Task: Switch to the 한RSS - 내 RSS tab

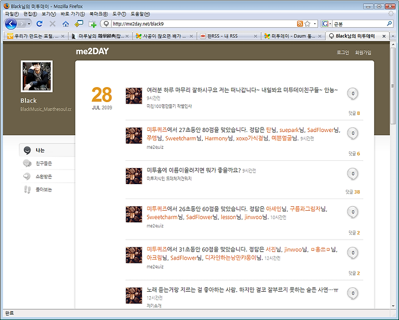Action: [x=229, y=36]
